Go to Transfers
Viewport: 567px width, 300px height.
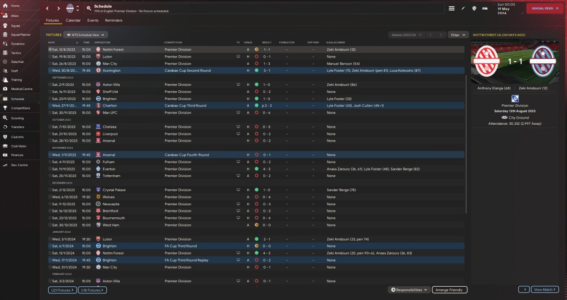point(18,127)
